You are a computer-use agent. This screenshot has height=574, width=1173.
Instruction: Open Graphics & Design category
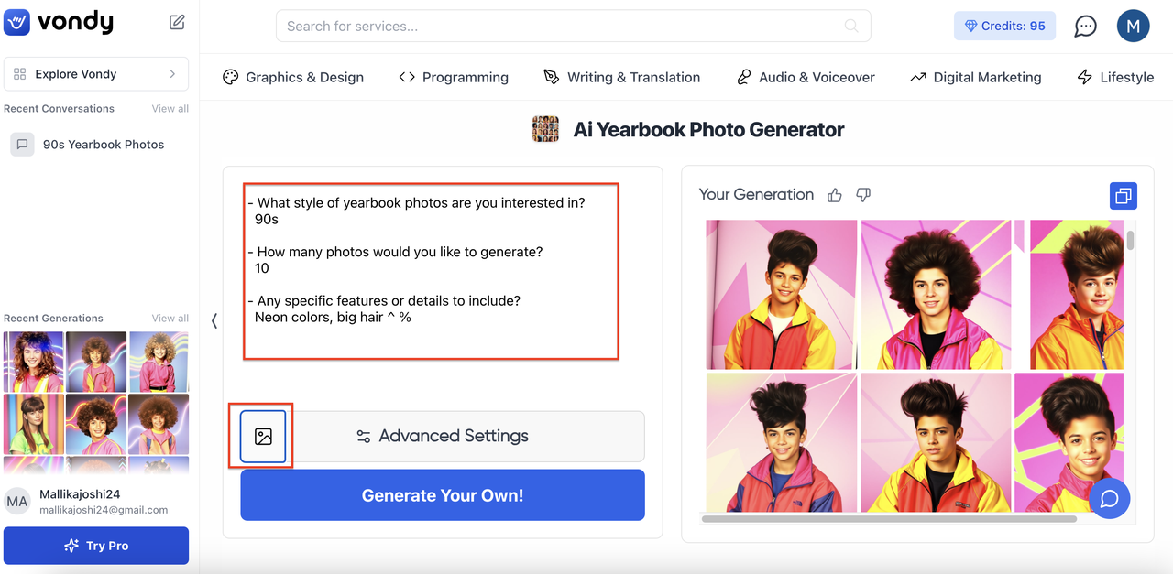point(293,77)
